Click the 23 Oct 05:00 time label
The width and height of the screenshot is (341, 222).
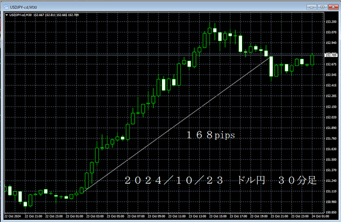click(x=116, y=216)
